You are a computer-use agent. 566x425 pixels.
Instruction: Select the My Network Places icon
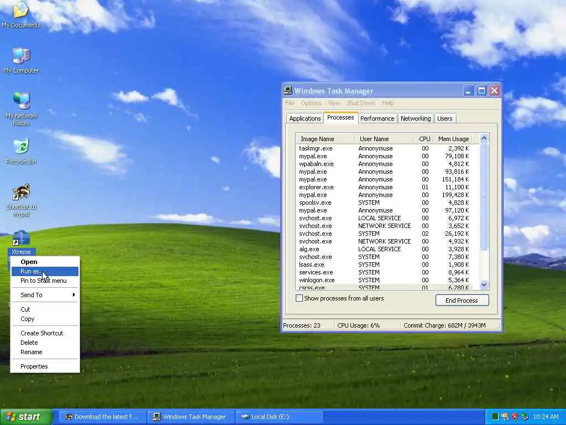pos(21,108)
